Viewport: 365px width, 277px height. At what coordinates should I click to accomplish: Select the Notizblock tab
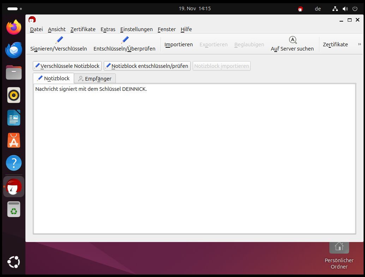(x=53, y=78)
